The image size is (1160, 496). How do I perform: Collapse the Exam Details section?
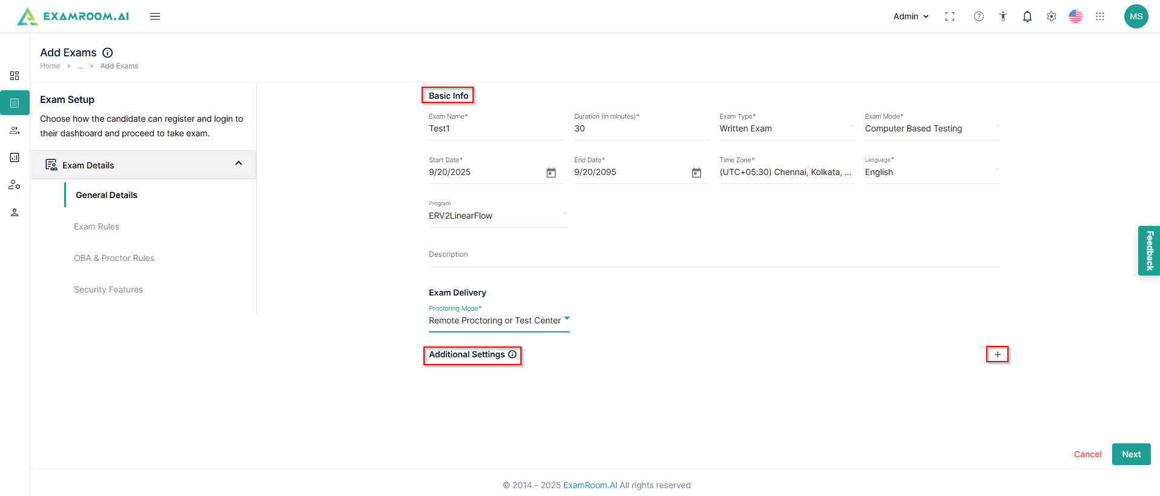point(239,164)
